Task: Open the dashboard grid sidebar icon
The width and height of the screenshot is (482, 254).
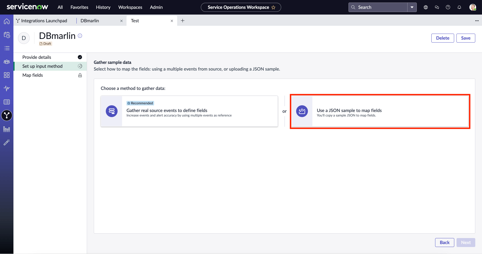Action: tap(7, 75)
